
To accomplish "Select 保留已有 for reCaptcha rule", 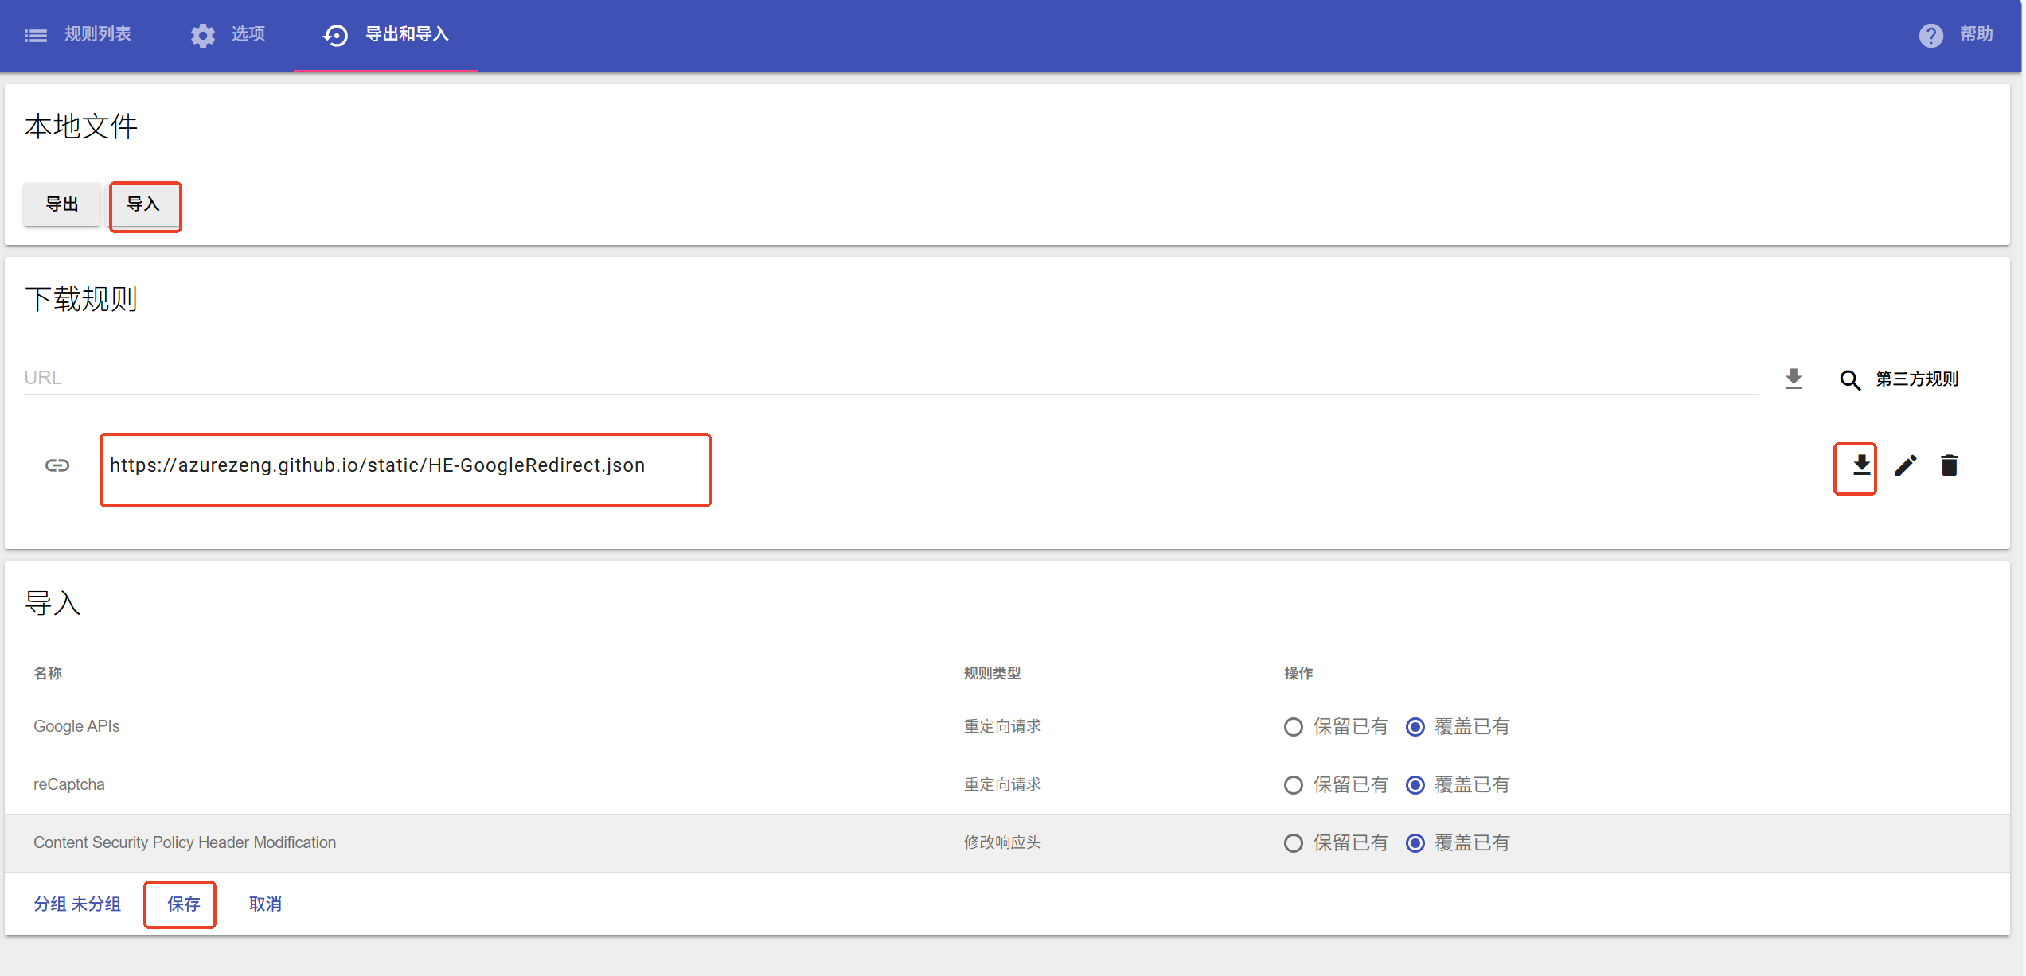I will tap(1293, 784).
